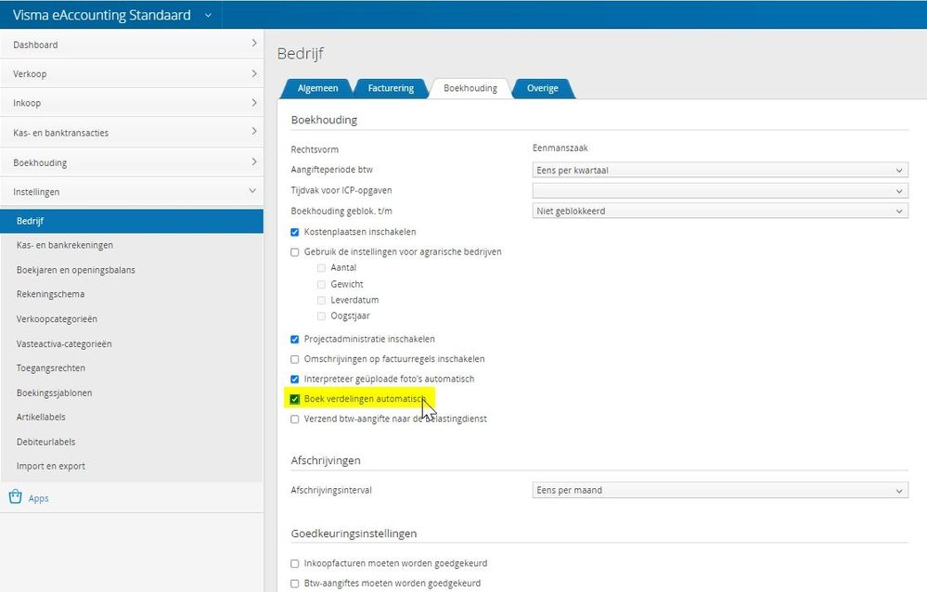Check Inkoopfacturen moeten worden goedgekeurd
The image size is (927, 592).
pyautogui.click(x=294, y=563)
